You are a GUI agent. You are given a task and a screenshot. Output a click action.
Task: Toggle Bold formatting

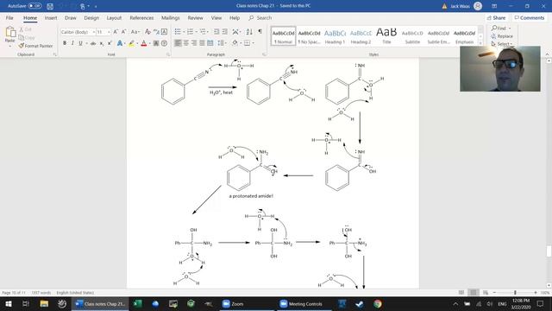coord(65,43)
